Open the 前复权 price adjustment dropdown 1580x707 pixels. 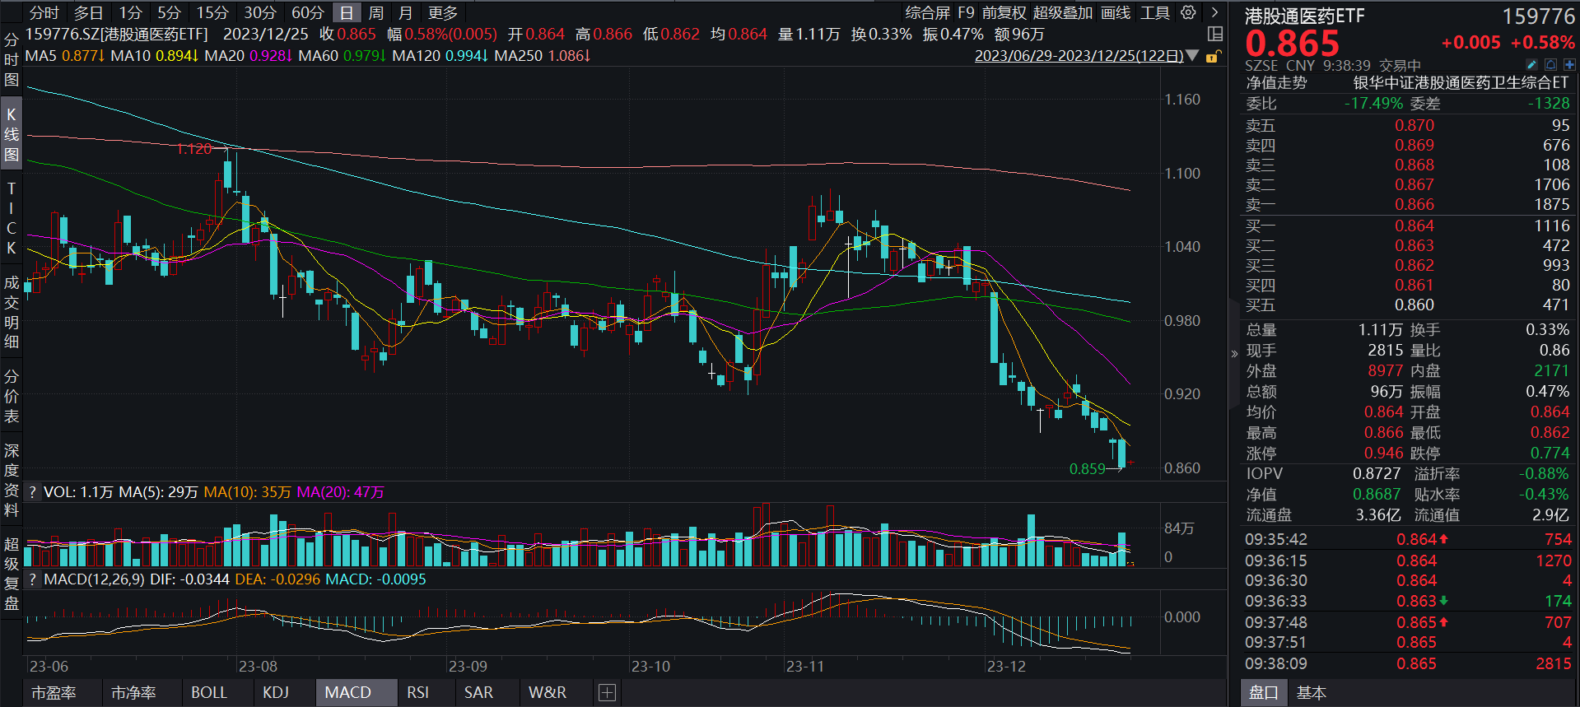1004,12
